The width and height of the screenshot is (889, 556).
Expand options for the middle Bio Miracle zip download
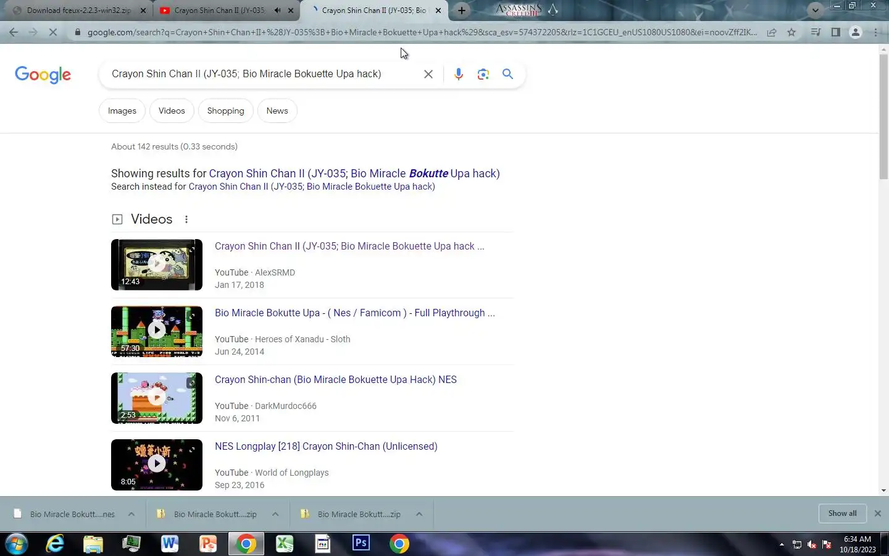point(275,514)
